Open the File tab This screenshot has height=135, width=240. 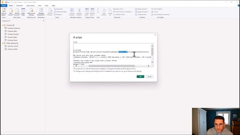[x=4, y=6]
